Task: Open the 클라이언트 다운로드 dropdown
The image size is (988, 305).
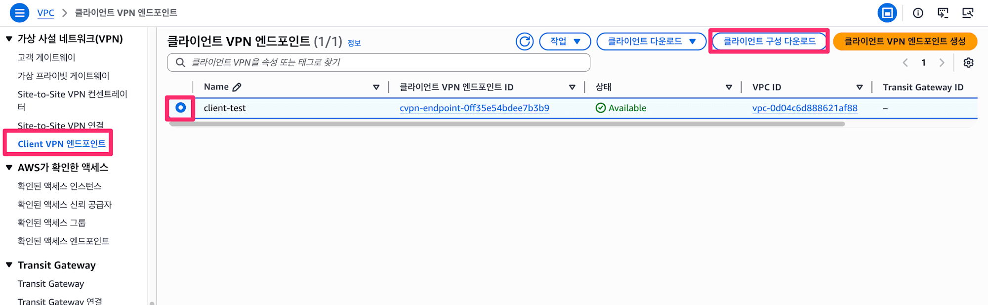Action: click(x=651, y=42)
